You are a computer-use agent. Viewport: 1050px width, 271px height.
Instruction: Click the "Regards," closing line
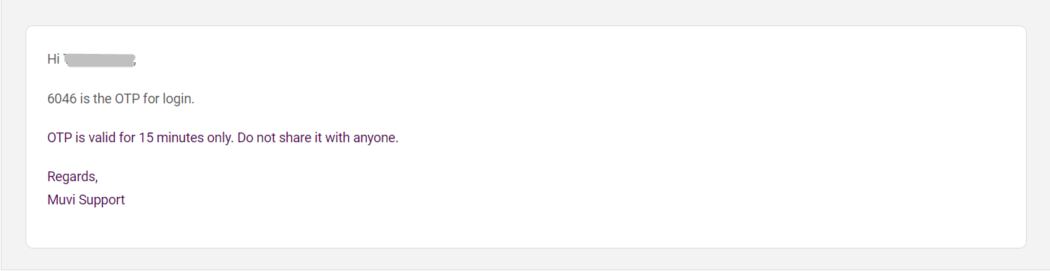click(73, 177)
